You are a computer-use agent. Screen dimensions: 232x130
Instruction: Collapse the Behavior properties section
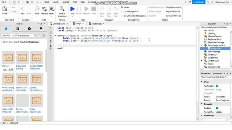[x=202, y=104]
